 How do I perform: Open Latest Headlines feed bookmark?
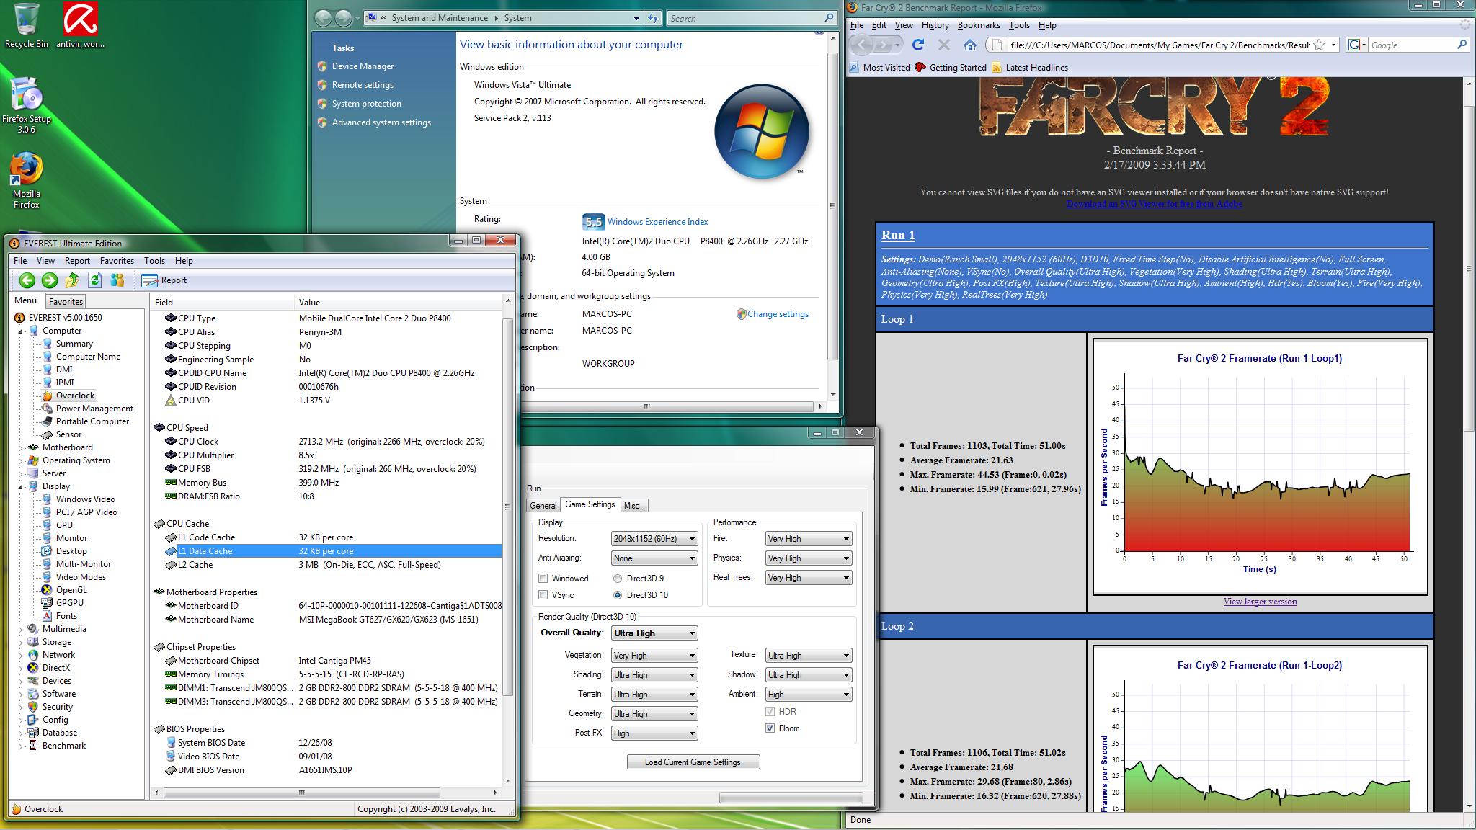(x=1030, y=68)
